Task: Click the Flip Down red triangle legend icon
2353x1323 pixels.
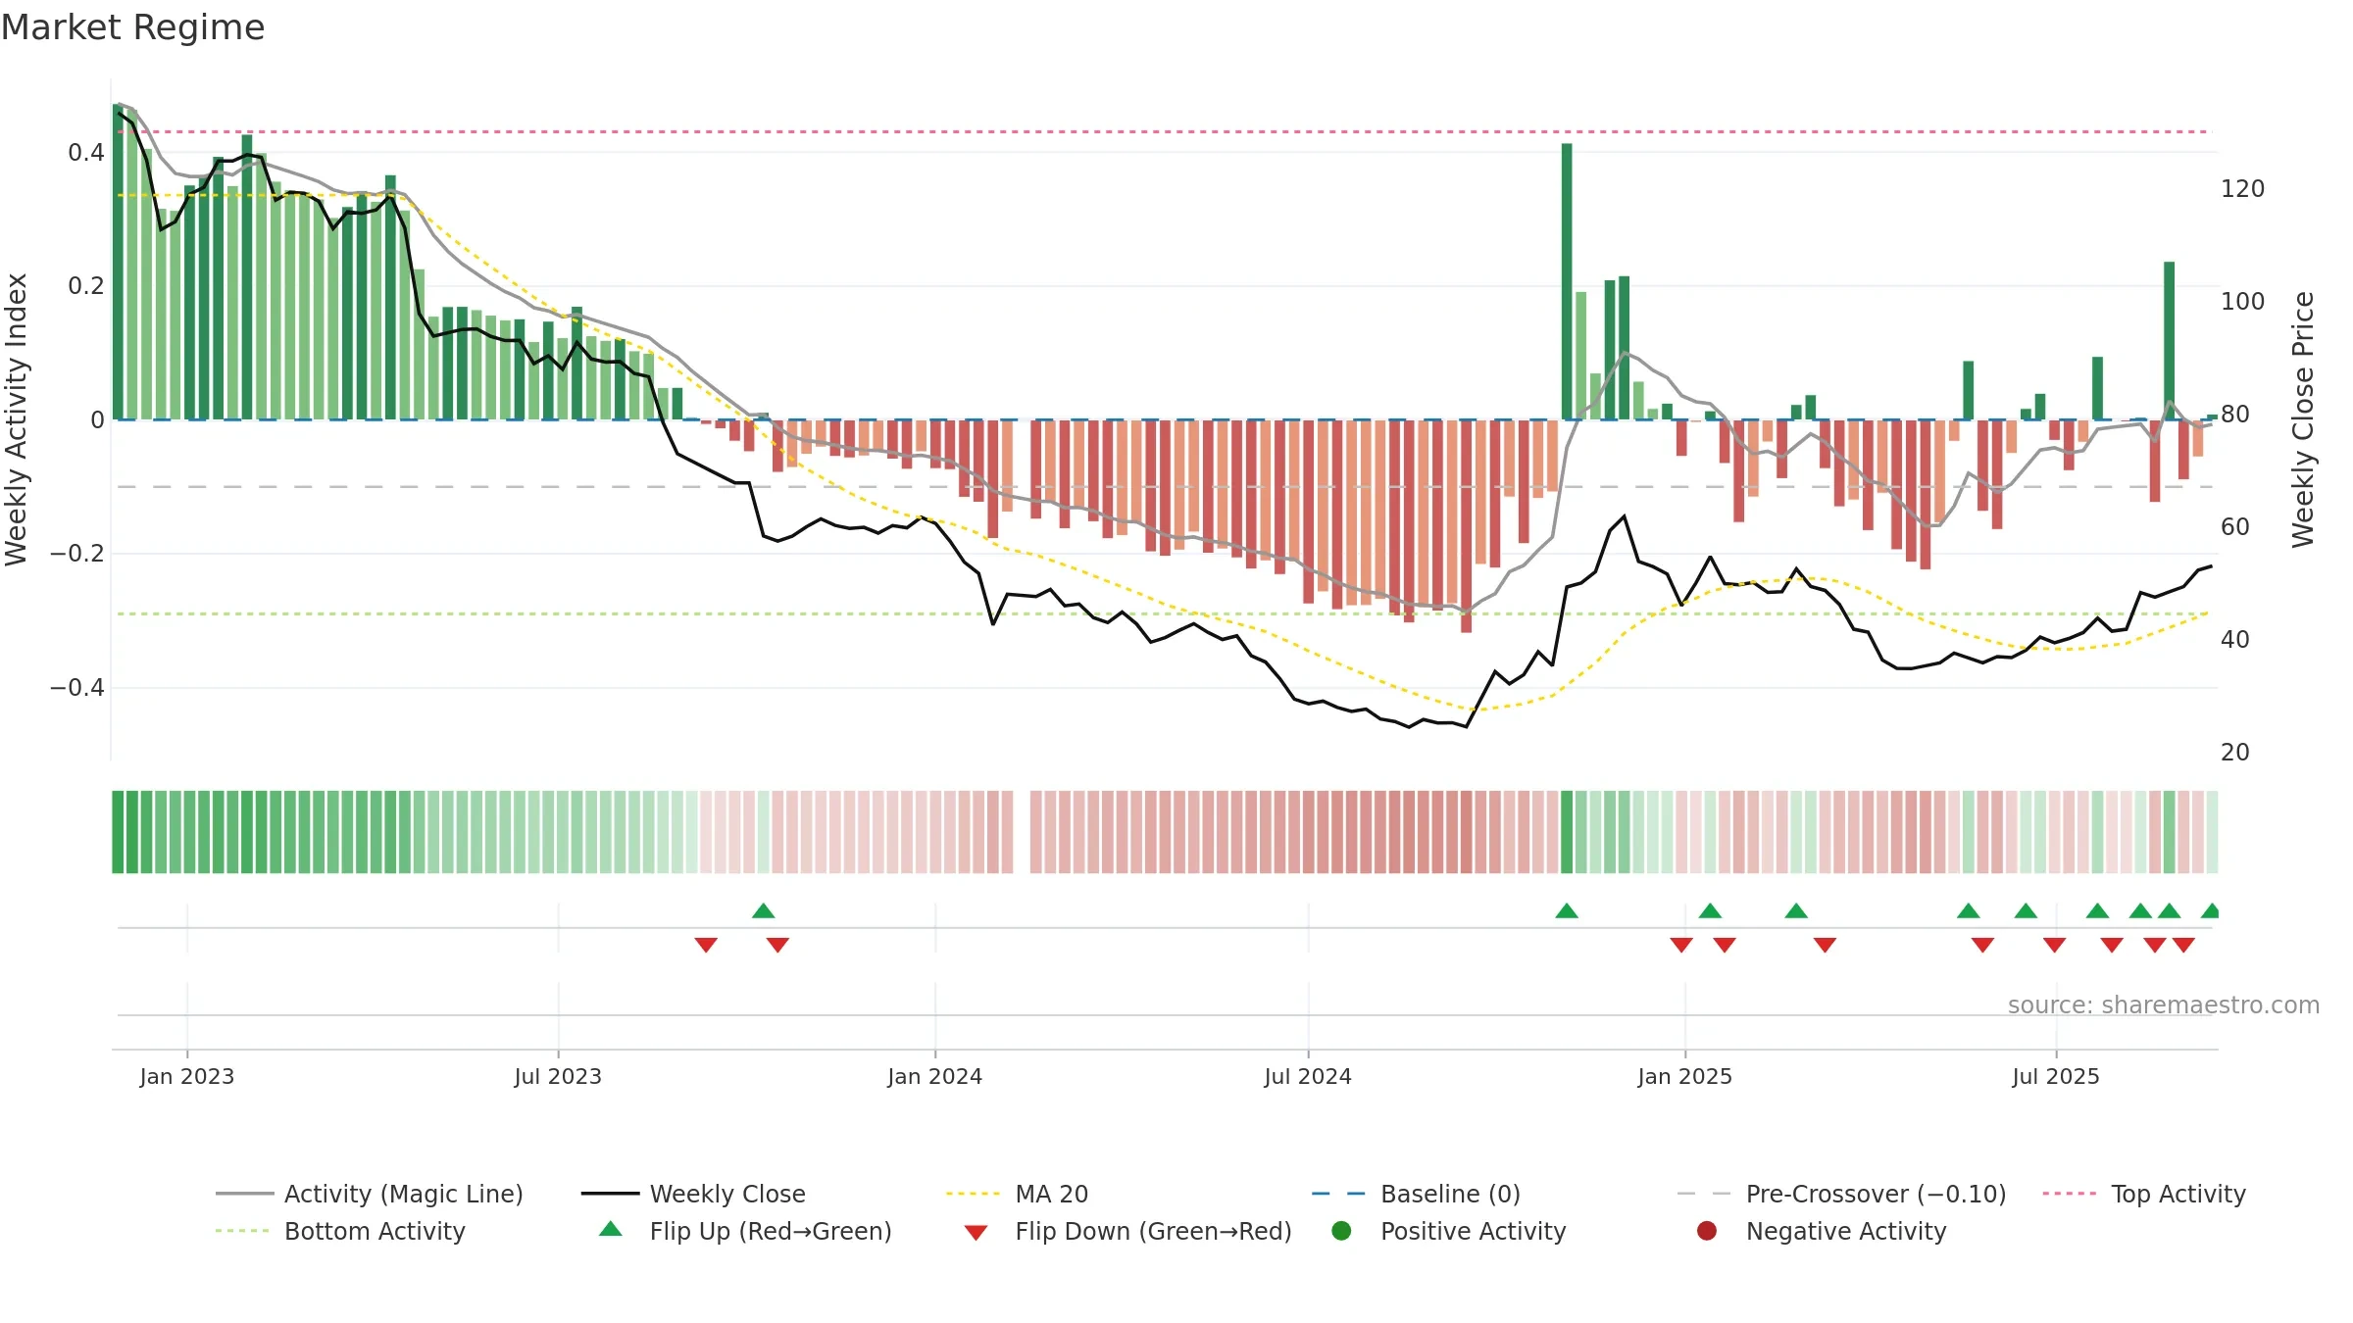Action: [x=976, y=1233]
